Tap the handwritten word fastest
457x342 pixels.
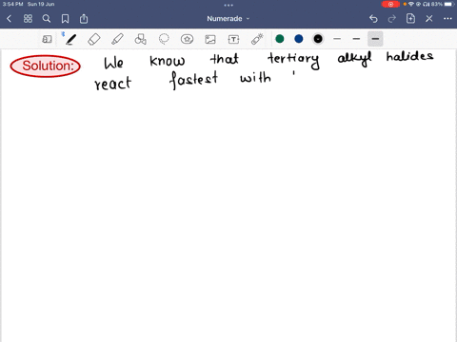coord(194,80)
